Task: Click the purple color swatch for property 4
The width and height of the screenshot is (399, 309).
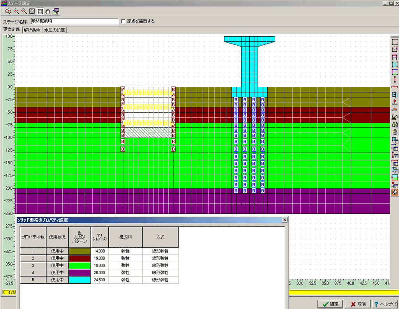Action: [79, 272]
